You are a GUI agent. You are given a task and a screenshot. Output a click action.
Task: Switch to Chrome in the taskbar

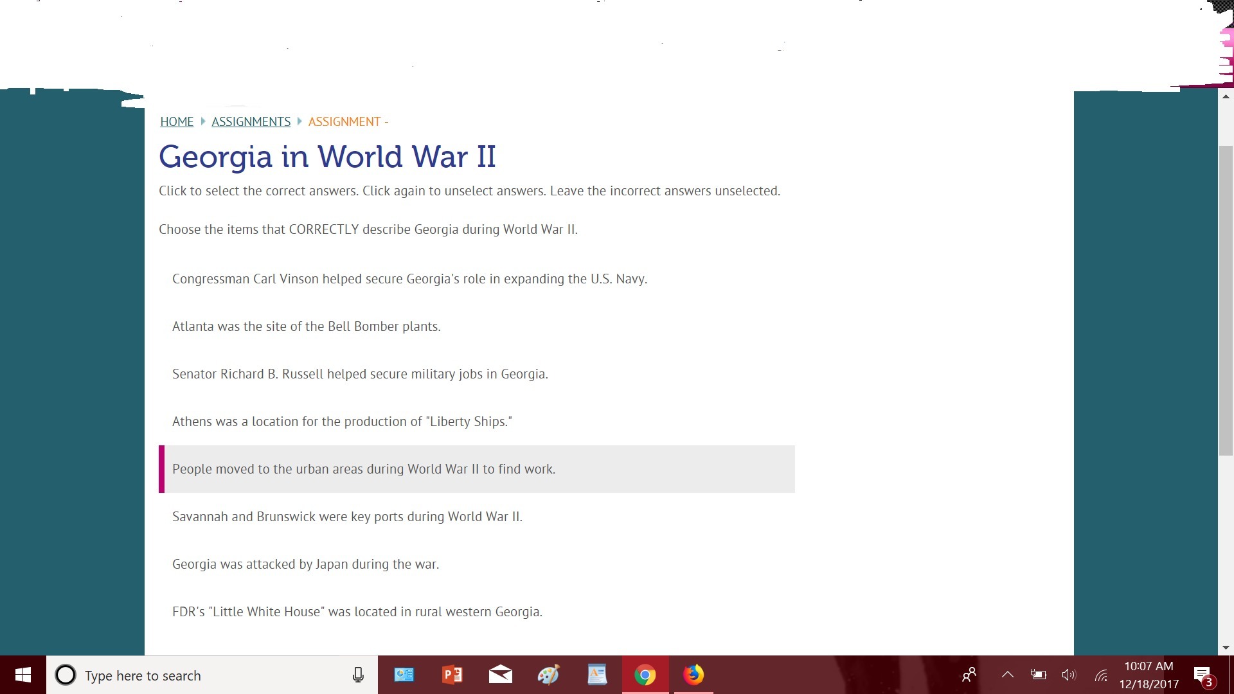point(645,675)
